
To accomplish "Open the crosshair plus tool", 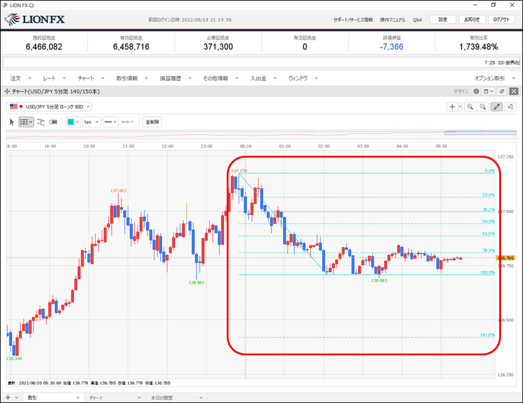I will (x=452, y=107).
